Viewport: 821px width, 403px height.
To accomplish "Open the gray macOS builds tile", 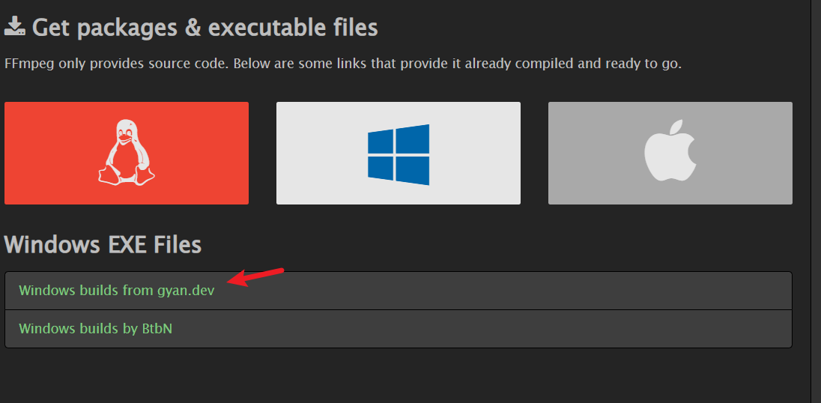I will click(x=670, y=153).
